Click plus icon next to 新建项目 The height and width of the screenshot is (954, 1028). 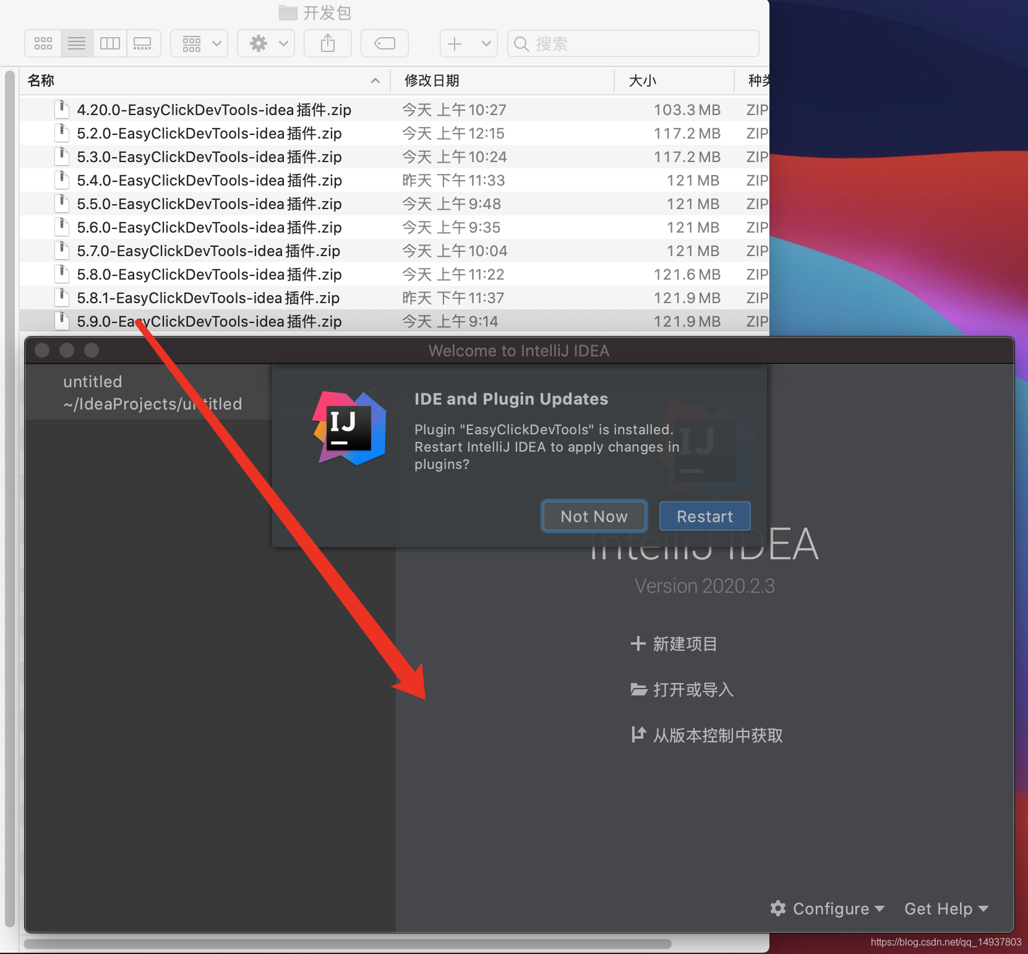638,643
